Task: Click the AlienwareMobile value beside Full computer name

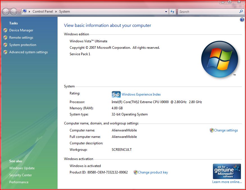Action: click(124, 137)
